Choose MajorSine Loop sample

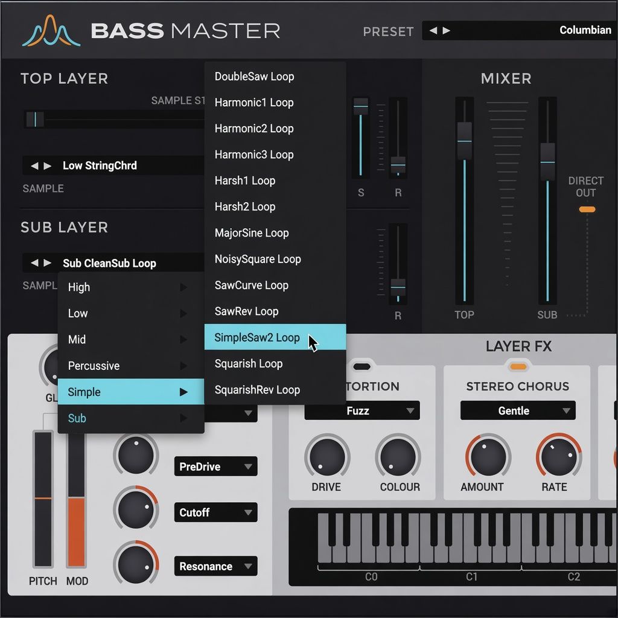point(275,233)
